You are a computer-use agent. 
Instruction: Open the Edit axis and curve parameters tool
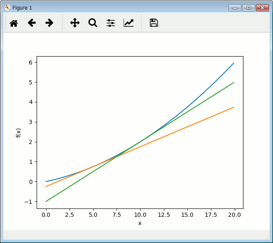129,23
